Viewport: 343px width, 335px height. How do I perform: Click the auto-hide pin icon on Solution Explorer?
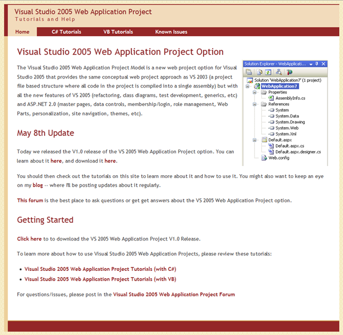[x=317, y=64]
